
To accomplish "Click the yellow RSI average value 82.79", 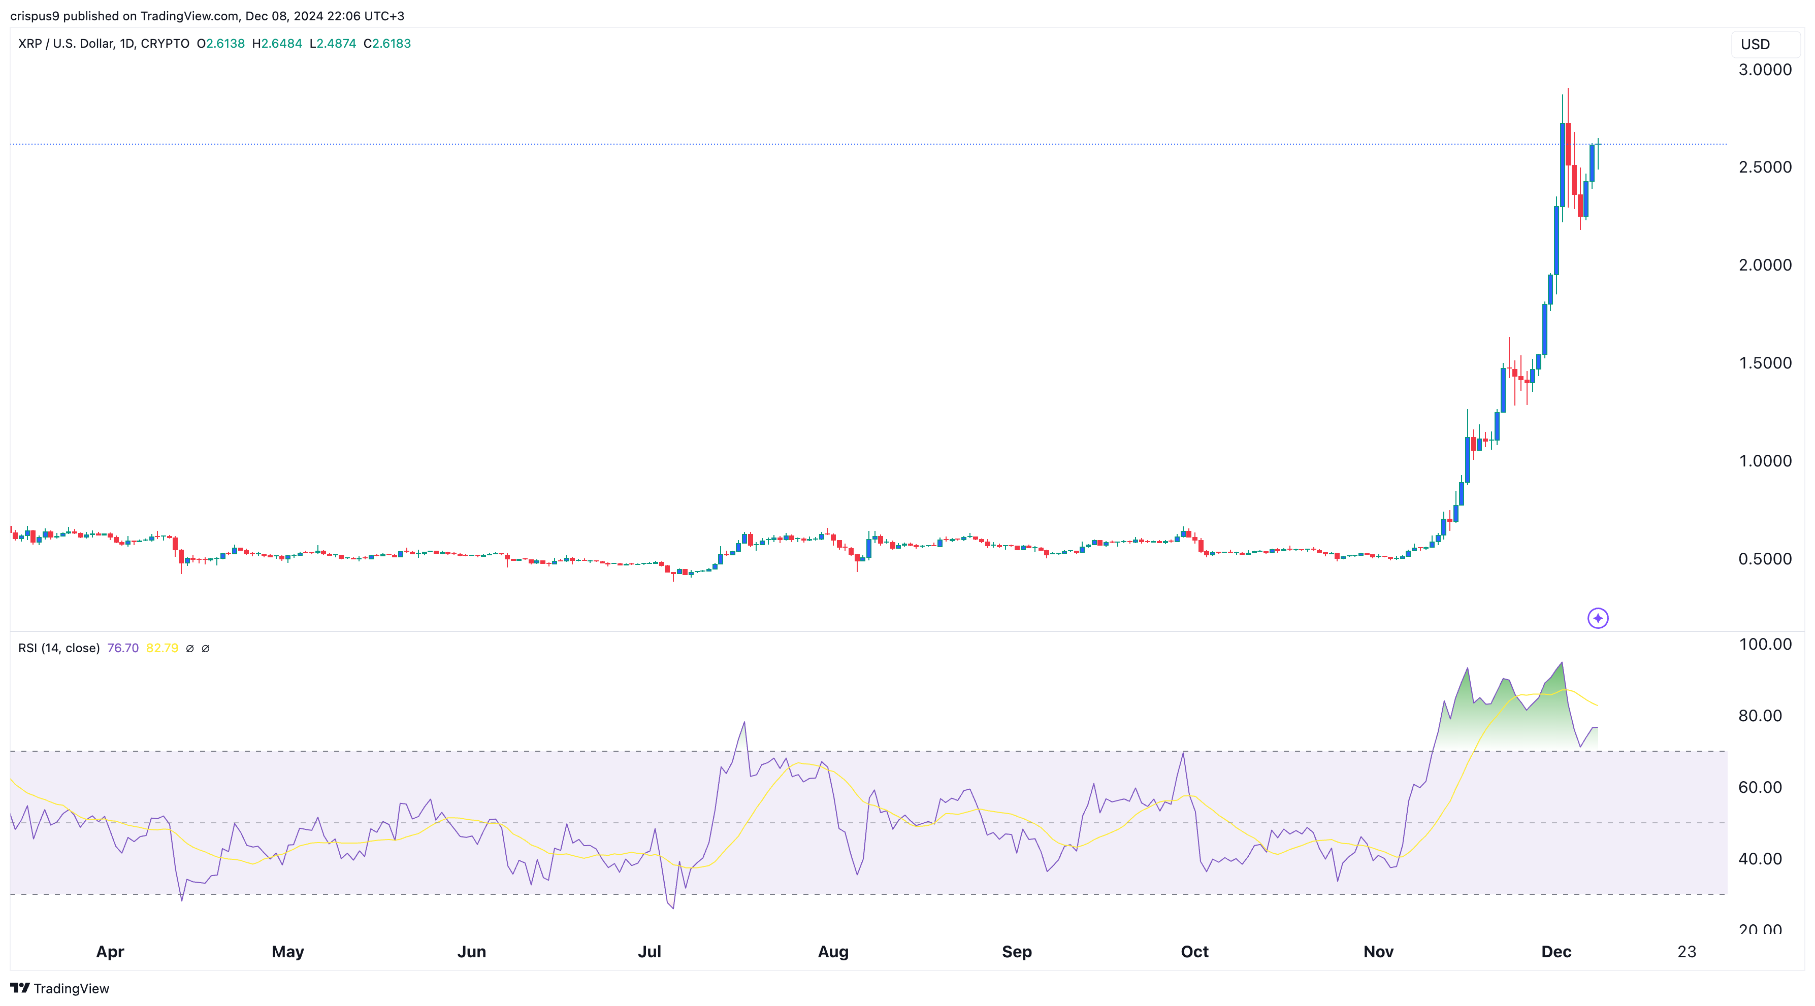I will click(x=162, y=648).
